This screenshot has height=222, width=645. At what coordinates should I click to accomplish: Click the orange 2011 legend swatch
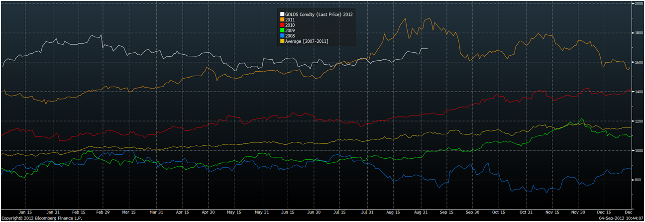tap(282, 19)
